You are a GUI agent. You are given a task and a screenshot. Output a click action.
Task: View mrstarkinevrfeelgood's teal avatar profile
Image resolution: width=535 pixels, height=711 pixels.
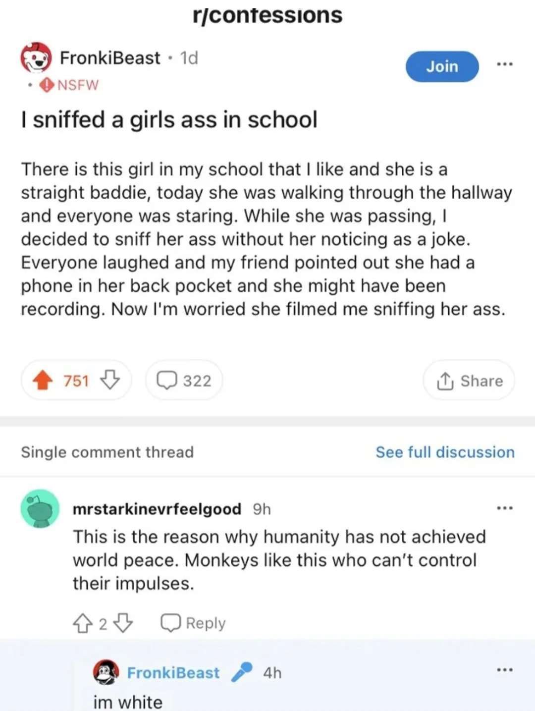point(40,509)
